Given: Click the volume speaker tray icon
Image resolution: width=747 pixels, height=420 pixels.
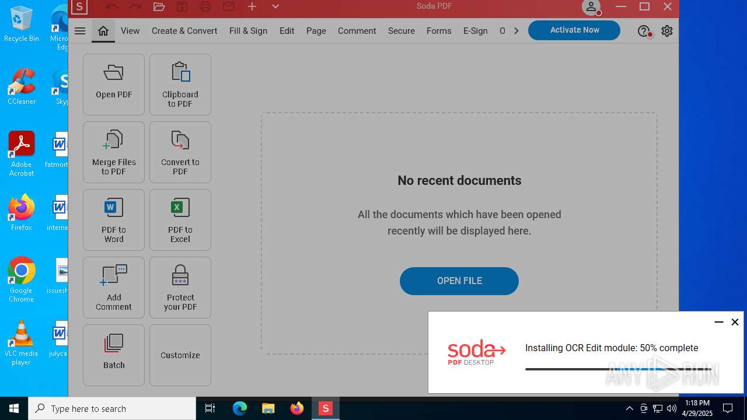Looking at the screenshot, I should coord(672,408).
